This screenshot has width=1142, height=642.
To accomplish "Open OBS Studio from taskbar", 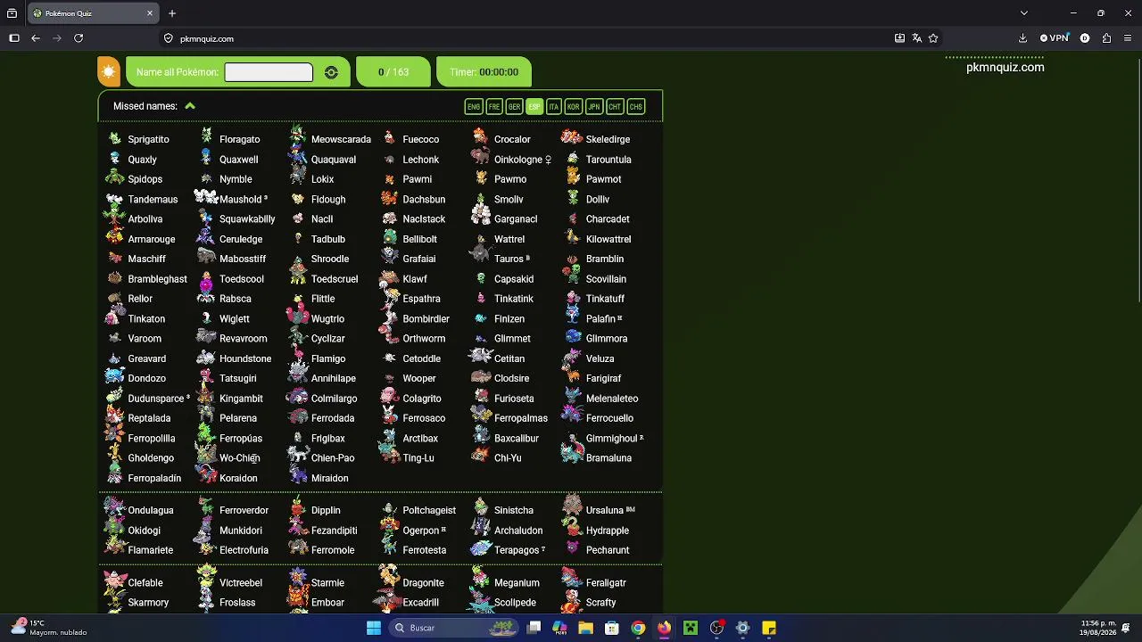I will point(716,628).
